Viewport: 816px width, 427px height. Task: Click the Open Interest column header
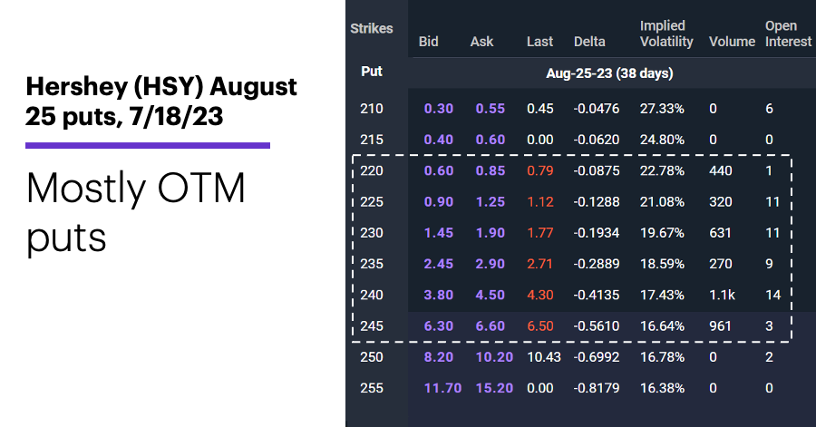[788, 34]
